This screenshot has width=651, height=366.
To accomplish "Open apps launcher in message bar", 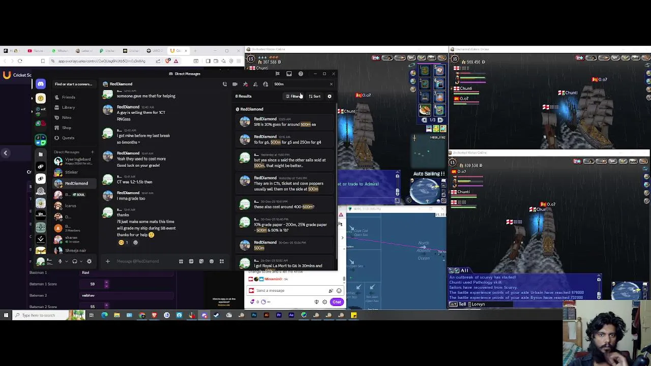I will click(222, 261).
